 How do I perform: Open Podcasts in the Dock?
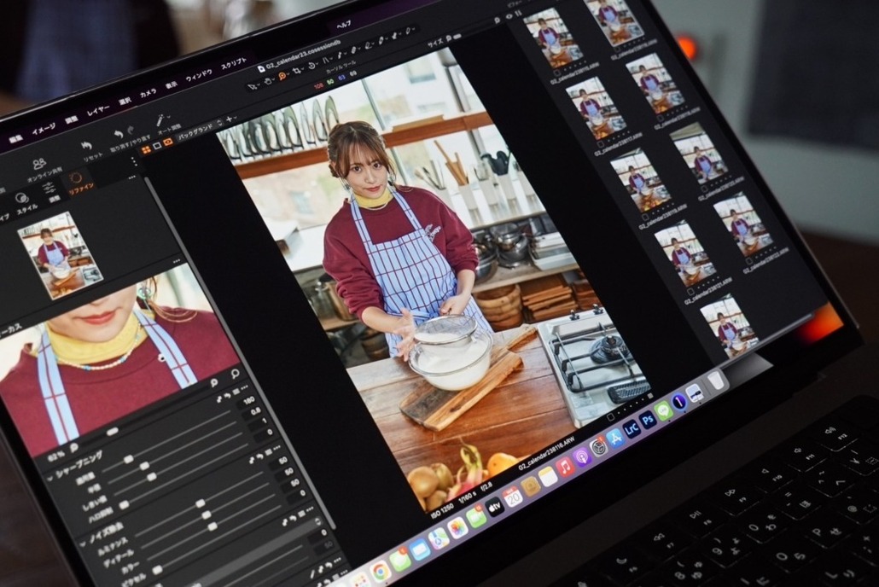pos(582,456)
